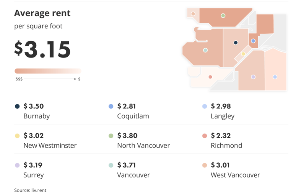
Task: Click the light blue Langley map dot
Action: pos(275,77)
